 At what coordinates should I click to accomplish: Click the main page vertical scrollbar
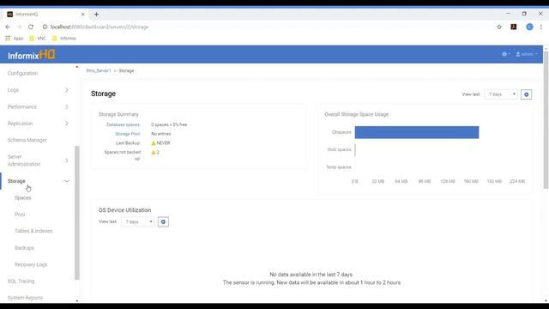[546, 119]
